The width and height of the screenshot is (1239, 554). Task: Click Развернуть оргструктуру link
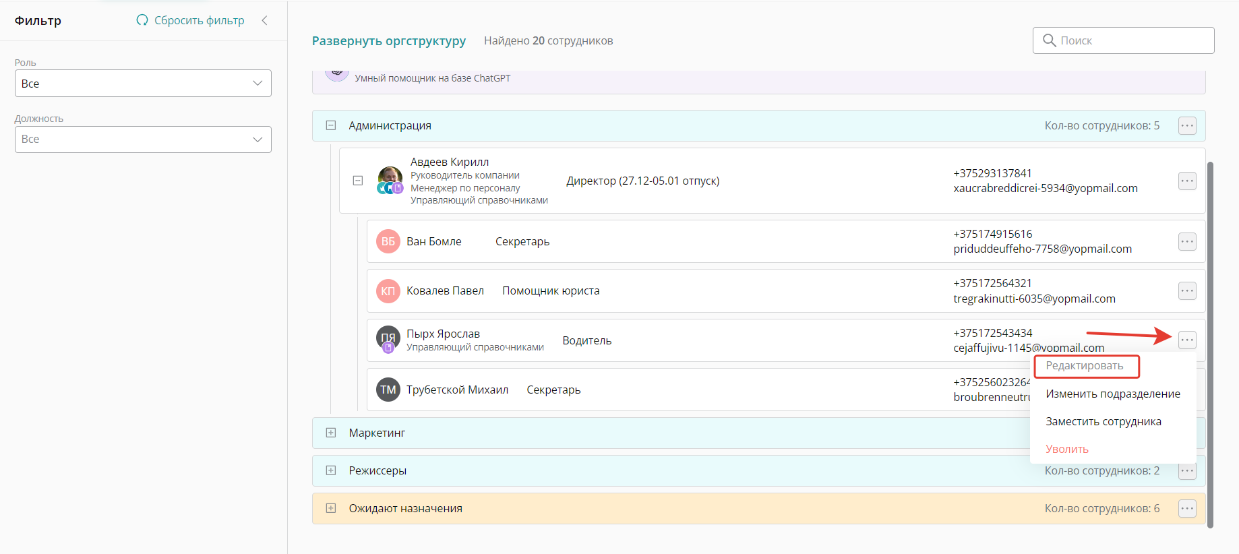(x=389, y=40)
